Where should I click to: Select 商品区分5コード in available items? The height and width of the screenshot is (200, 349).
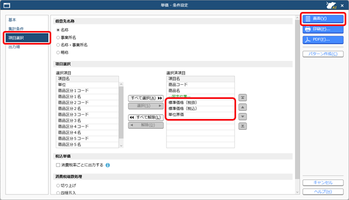(x=87, y=139)
